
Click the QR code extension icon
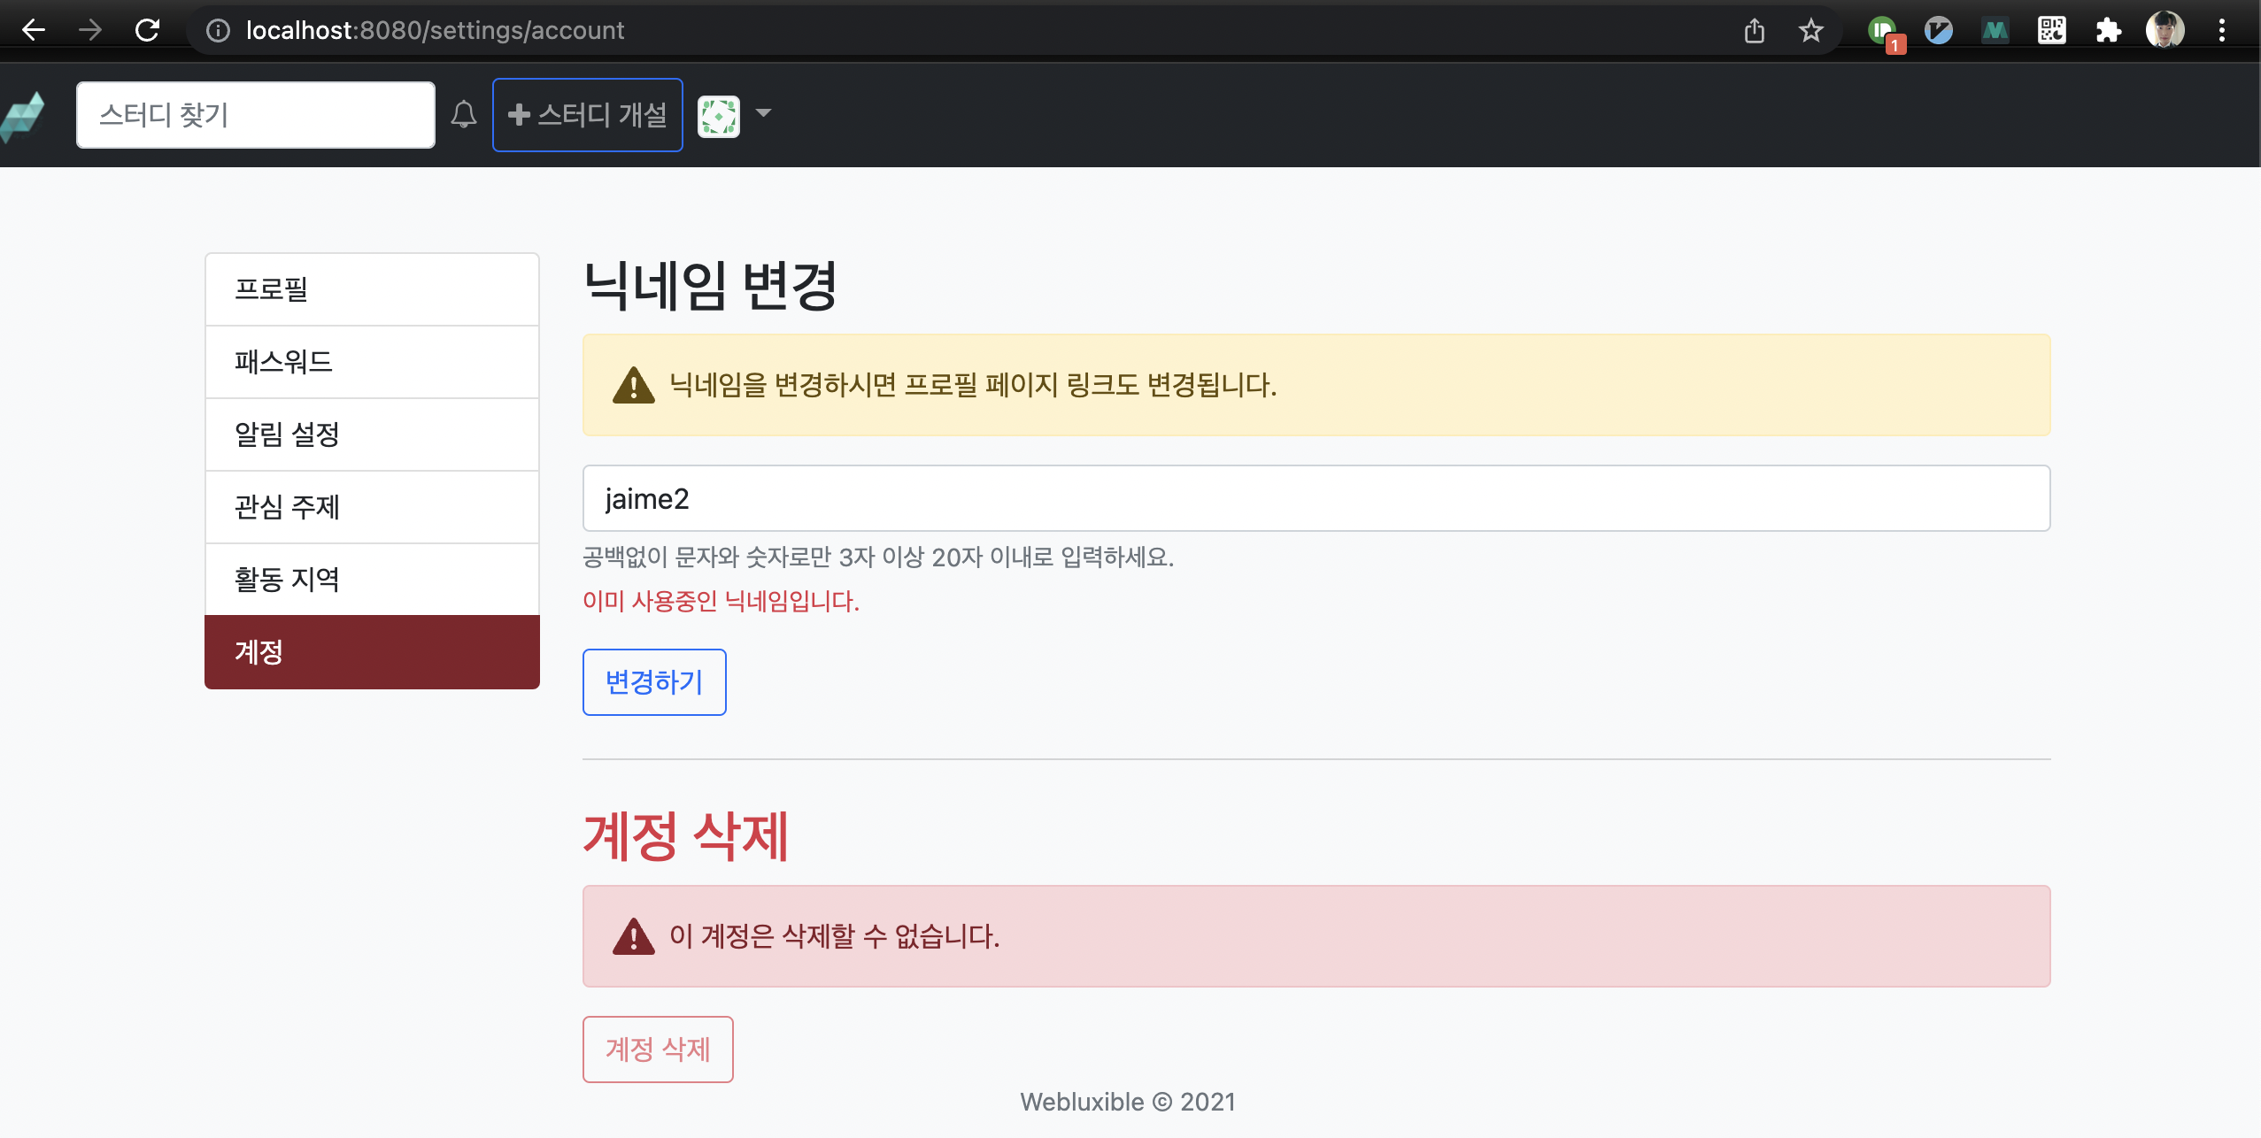pos(2051,31)
